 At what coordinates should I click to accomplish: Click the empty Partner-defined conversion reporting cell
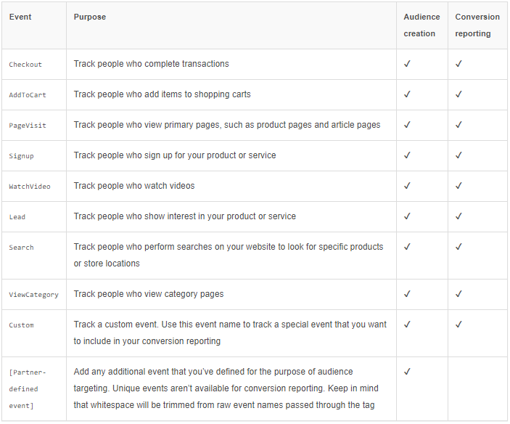(x=477, y=389)
